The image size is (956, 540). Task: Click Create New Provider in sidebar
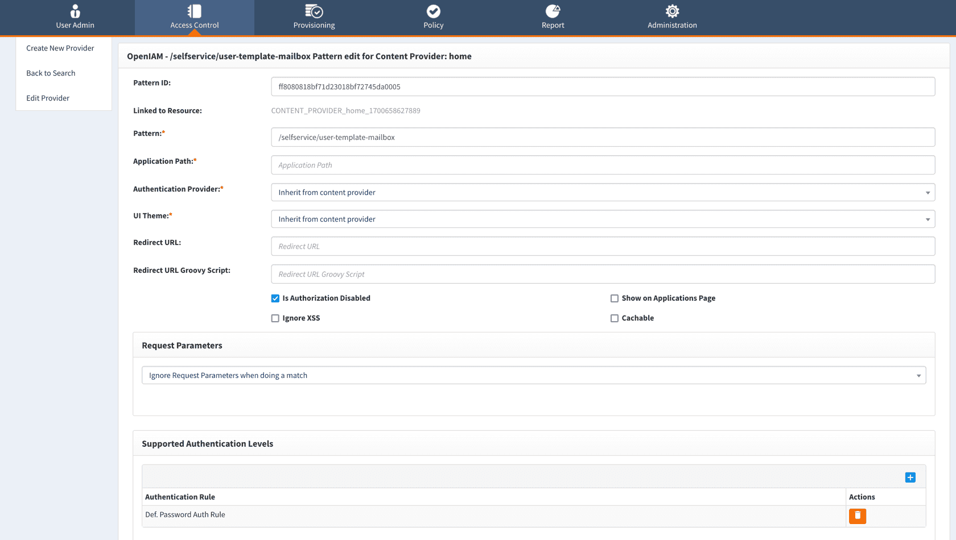[60, 48]
